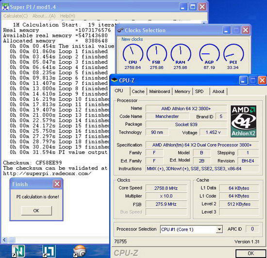
Task: Switch to the Mainboard tab in CPU-Z
Action: (x=160, y=92)
